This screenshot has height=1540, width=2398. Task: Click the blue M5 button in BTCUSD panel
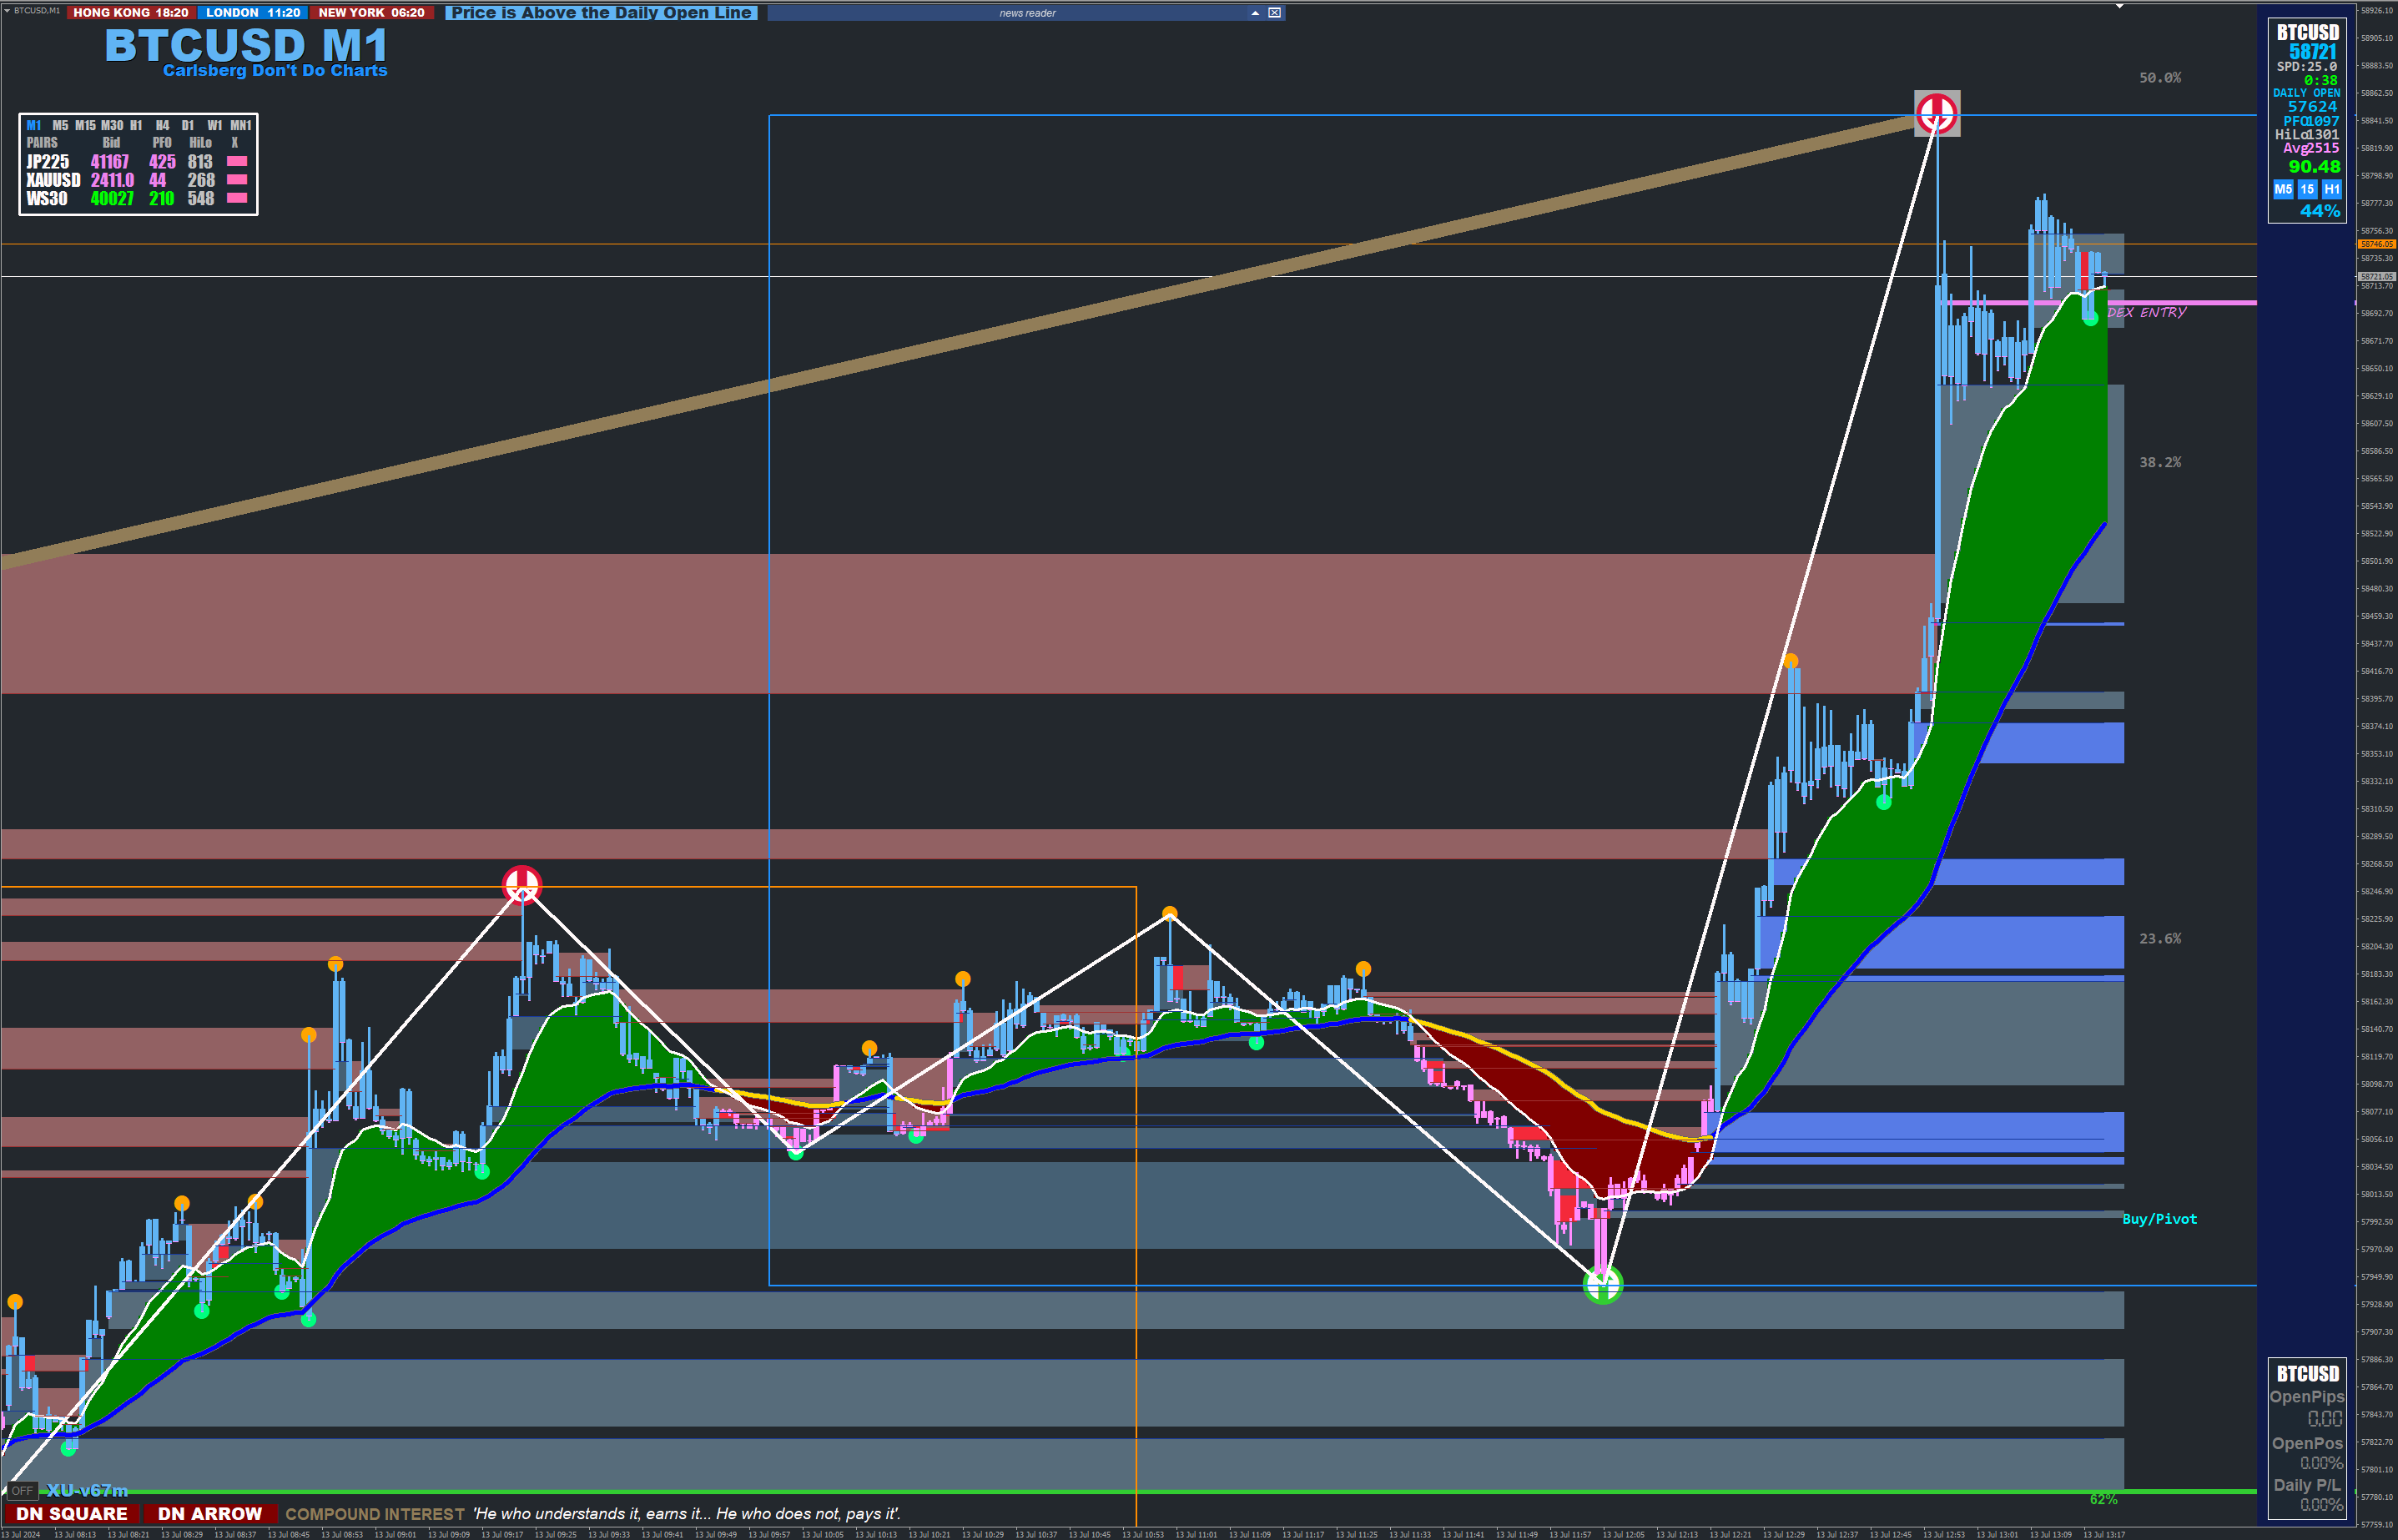[x=2283, y=189]
